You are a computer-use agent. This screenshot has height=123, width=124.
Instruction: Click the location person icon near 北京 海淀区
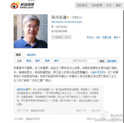(52, 27)
